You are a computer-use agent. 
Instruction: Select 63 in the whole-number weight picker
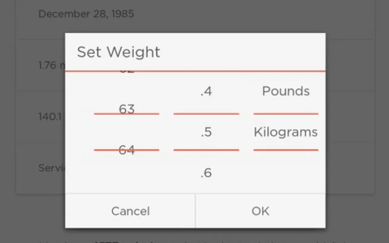click(127, 109)
